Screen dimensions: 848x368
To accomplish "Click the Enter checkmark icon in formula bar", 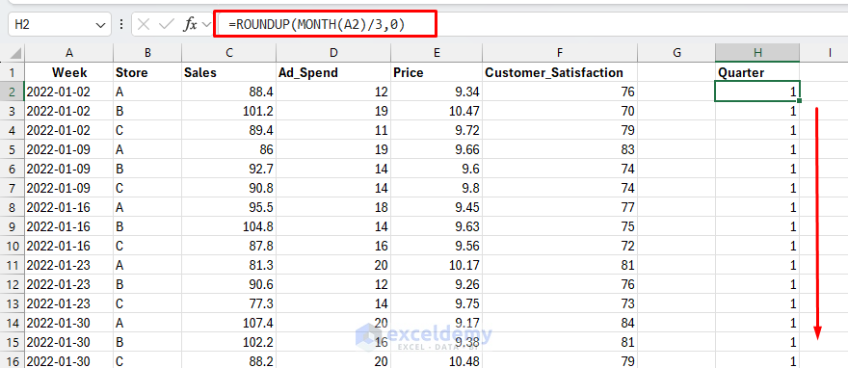I will 167,25.
